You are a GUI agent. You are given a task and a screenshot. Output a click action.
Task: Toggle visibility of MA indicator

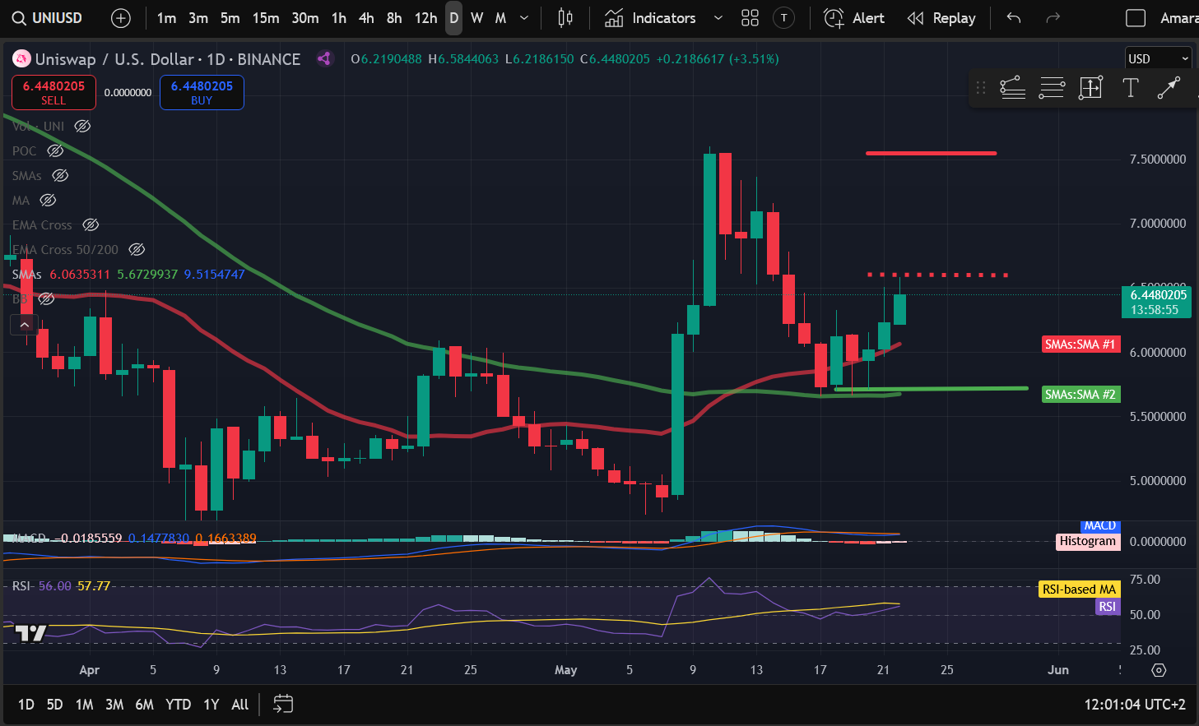point(48,200)
